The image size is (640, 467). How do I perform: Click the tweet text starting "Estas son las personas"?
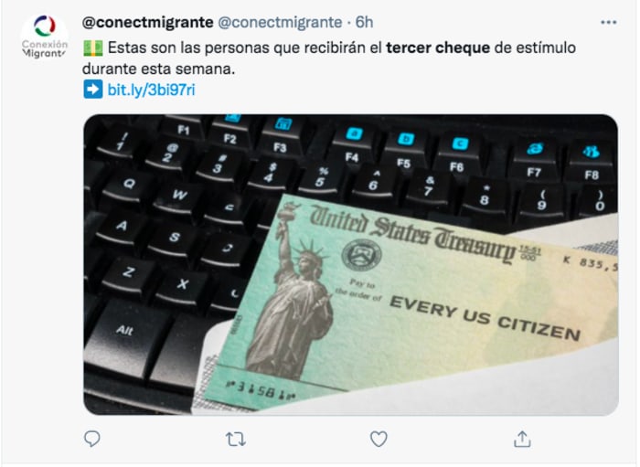tap(329, 58)
